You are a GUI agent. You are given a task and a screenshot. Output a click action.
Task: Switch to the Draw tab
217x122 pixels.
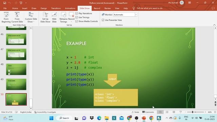[34, 8]
